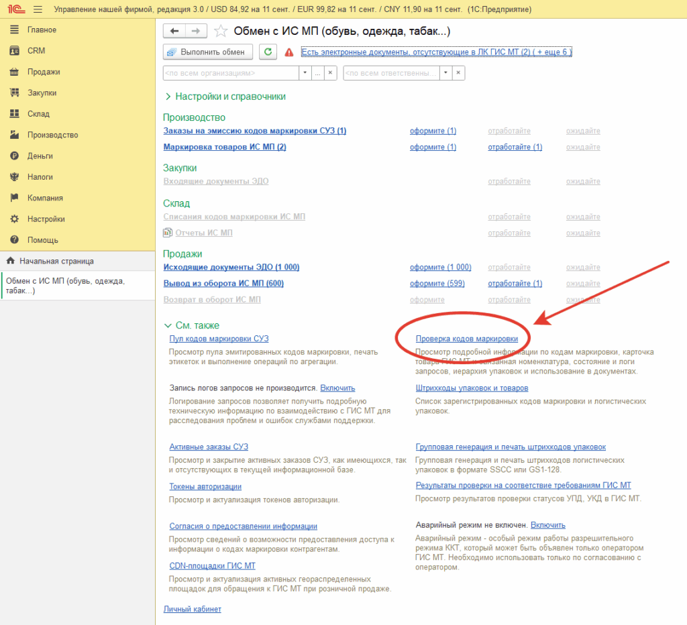Viewport: 687px width, 625px height.
Task: Click the forward navigation arrow
Action: pos(196,31)
